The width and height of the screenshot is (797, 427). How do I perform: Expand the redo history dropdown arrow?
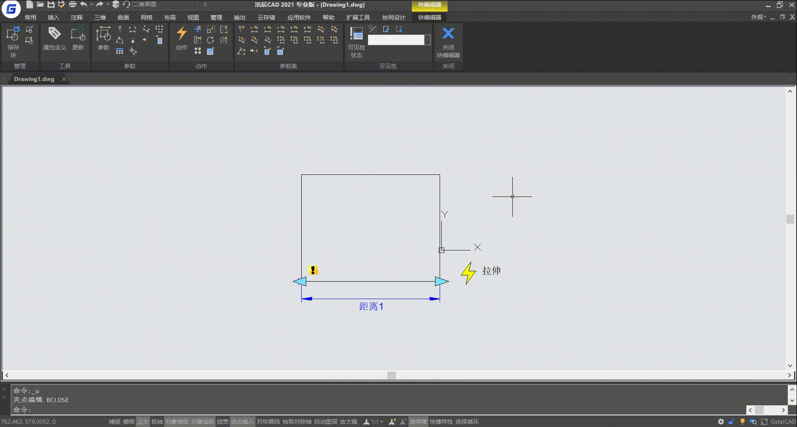click(x=108, y=5)
